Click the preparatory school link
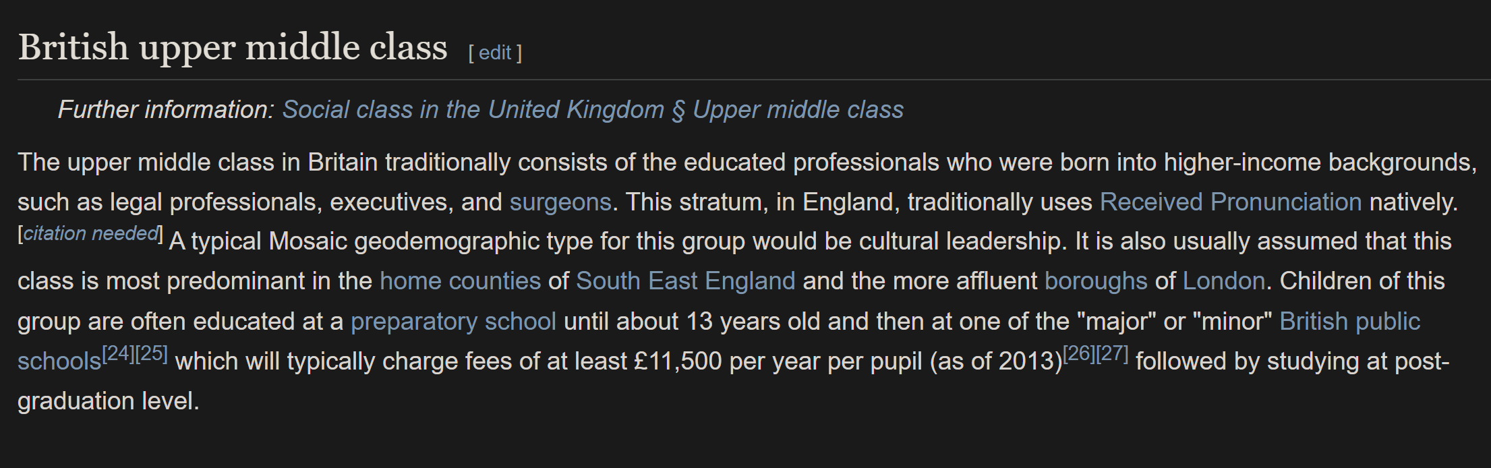The height and width of the screenshot is (468, 1491). [x=453, y=321]
